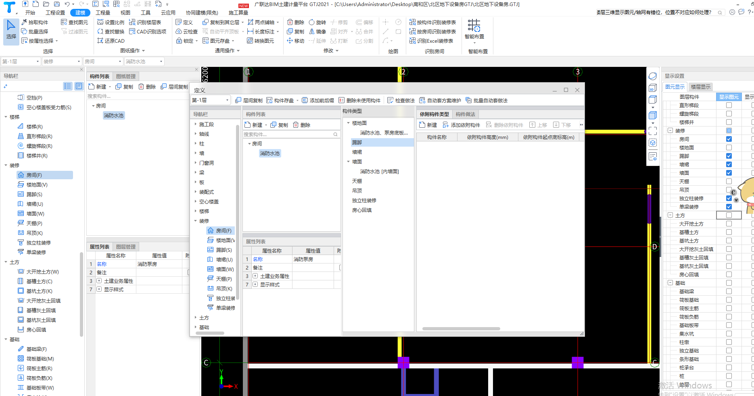Click 两点辅轴 tool

coord(263,22)
